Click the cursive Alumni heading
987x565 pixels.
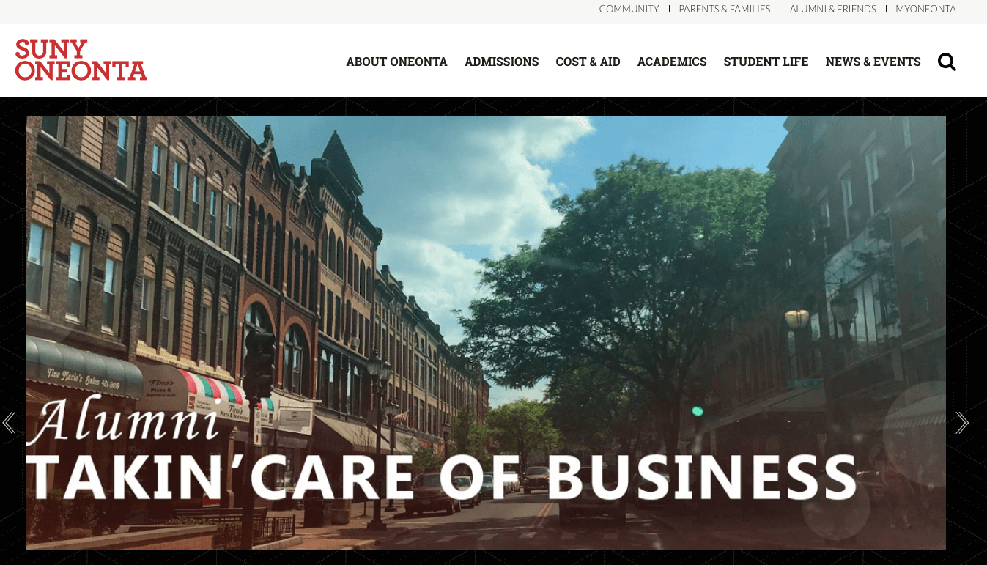point(123,419)
